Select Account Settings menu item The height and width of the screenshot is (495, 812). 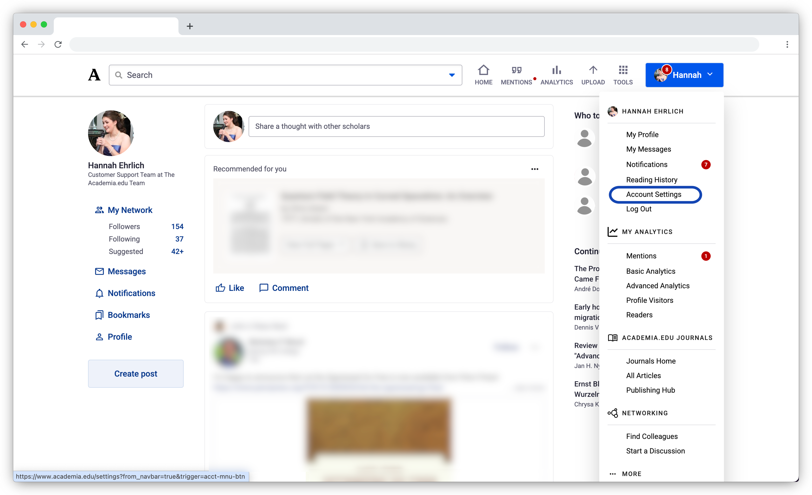pos(654,195)
